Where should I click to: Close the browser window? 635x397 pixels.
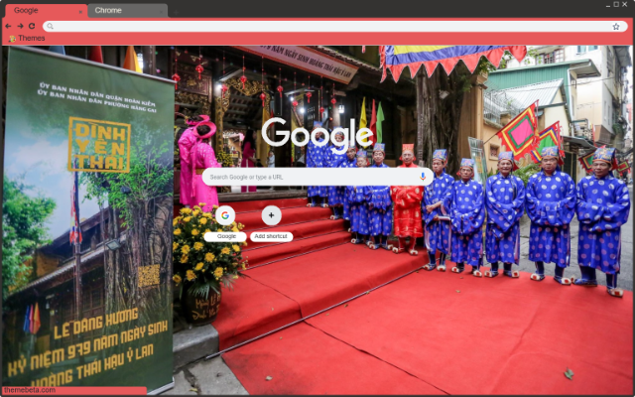[x=624, y=4]
